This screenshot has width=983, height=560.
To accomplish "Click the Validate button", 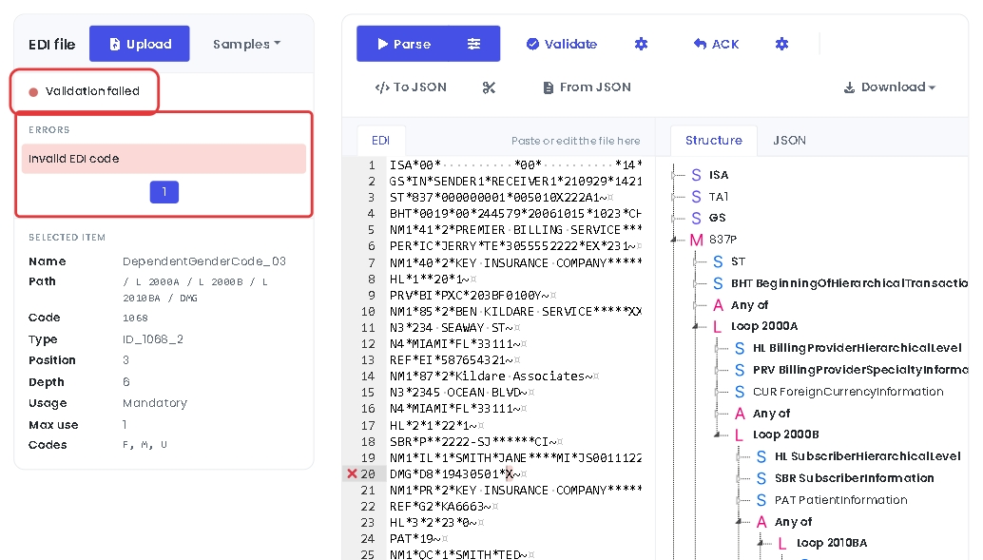I will pos(562,44).
